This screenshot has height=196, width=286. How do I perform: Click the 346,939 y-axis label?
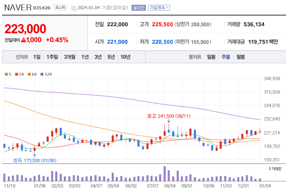point(272,79)
